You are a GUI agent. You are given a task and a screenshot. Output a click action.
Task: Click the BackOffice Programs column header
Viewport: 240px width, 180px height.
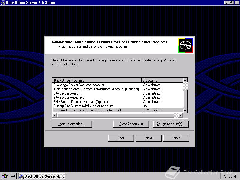click(97, 80)
